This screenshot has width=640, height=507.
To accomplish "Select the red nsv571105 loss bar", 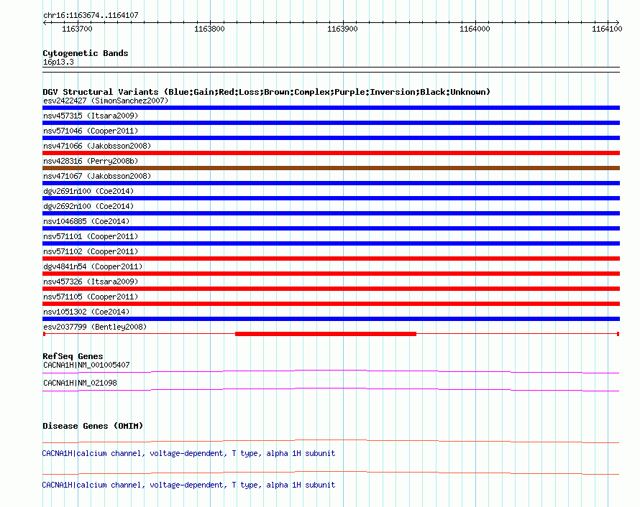I will [x=331, y=304].
